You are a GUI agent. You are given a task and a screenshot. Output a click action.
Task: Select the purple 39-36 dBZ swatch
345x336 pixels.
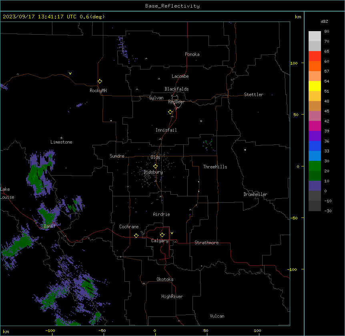coord(315,136)
